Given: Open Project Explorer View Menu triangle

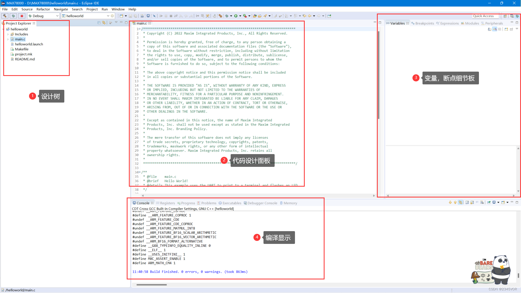Looking at the screenshot, I should coord(116,23).
